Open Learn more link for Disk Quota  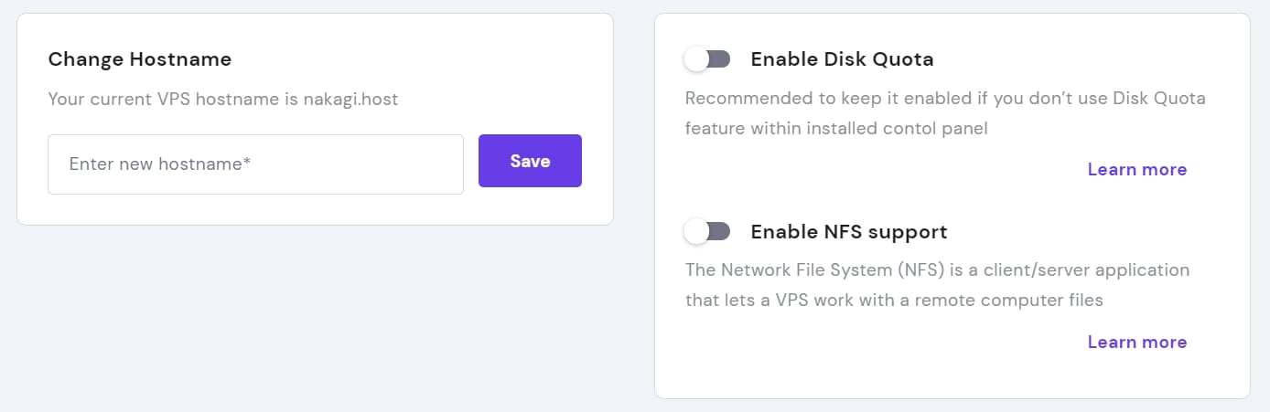[x=1136, y=170]
